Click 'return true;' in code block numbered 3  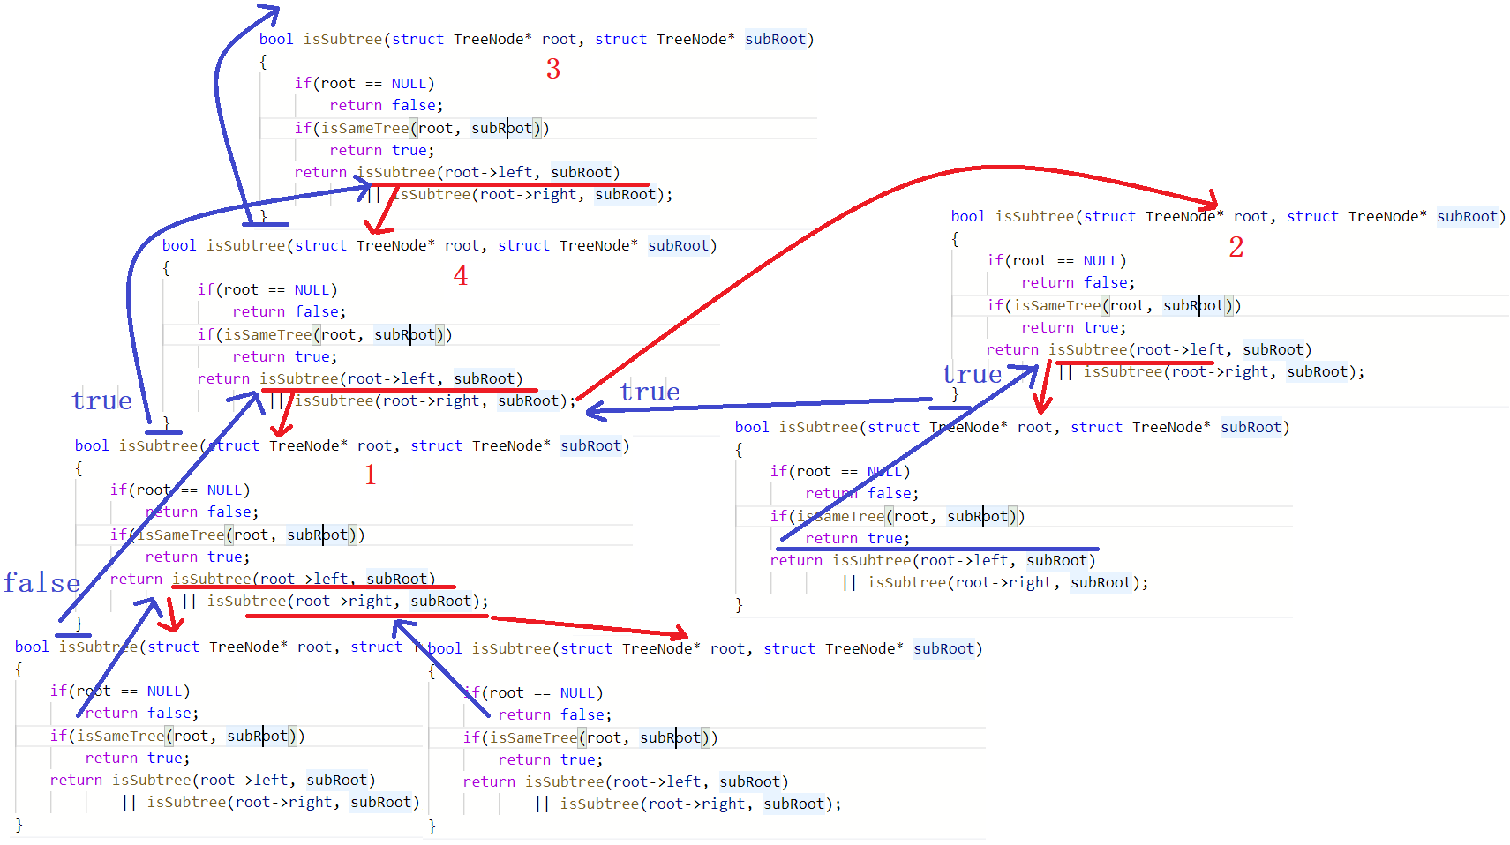pos(382,150)
